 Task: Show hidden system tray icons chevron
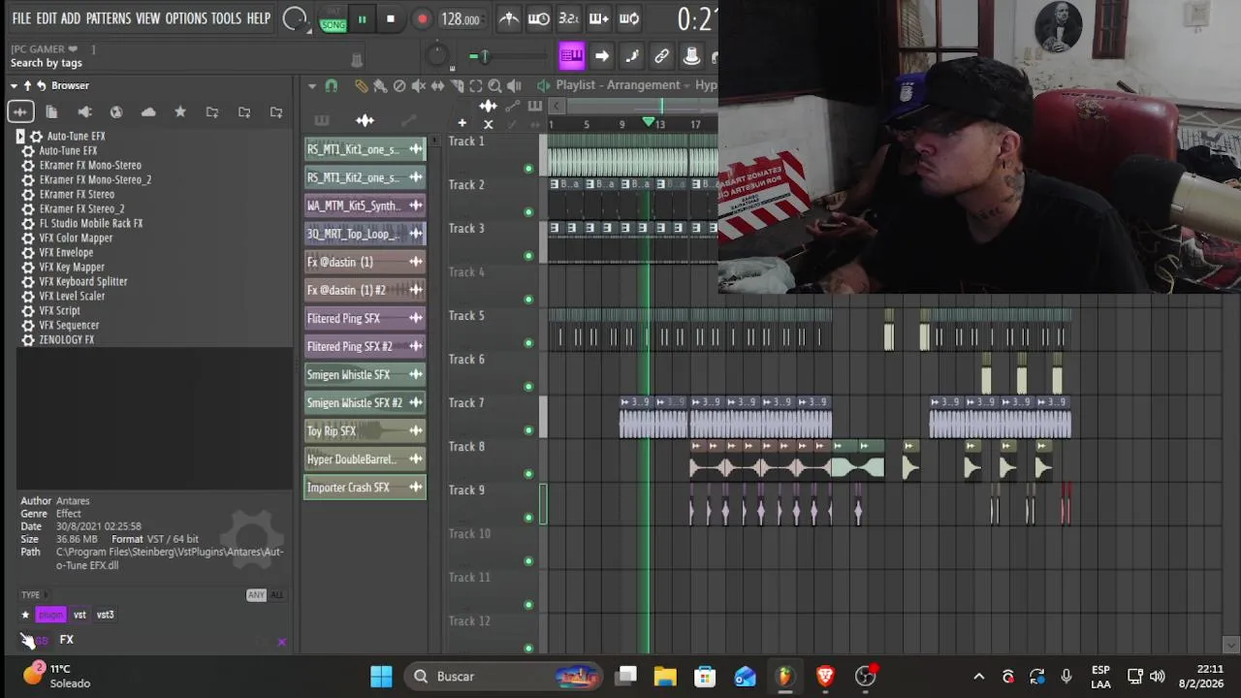tap(979, 677)
